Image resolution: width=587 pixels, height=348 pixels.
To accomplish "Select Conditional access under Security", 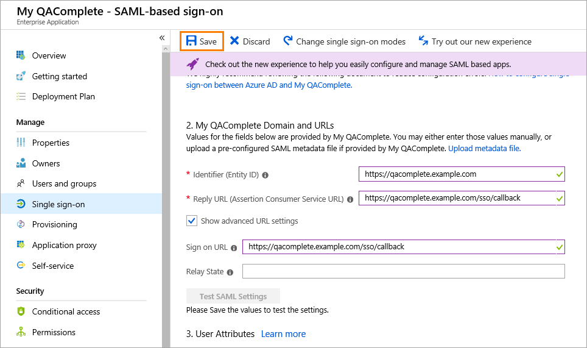I will pyautogui.click(x=66, y=311).
